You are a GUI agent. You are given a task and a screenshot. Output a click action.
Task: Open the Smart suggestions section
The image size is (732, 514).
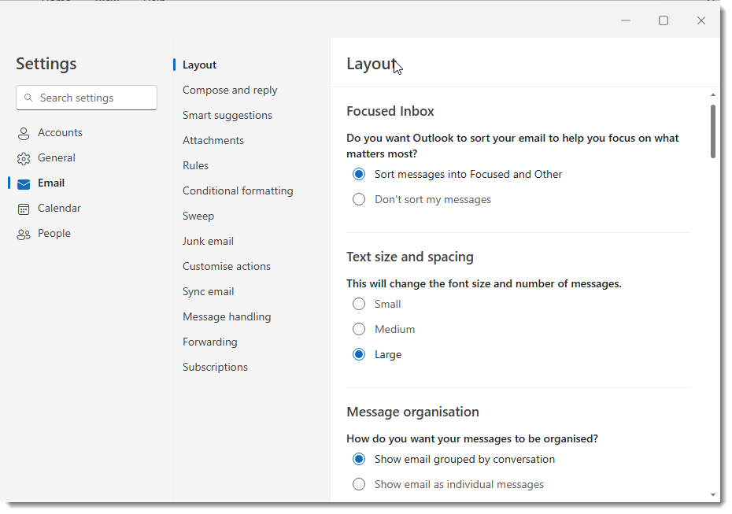[x=227, y=115]
